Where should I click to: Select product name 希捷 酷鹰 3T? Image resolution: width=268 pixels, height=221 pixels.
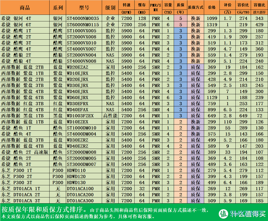point(16,43)
